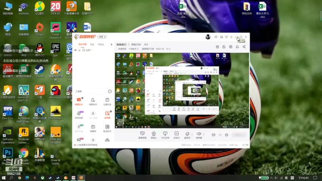Screen dimensions: 322x181
Task: Open the danmu assistant tool in the toolbox
Action: pos(78,102)
